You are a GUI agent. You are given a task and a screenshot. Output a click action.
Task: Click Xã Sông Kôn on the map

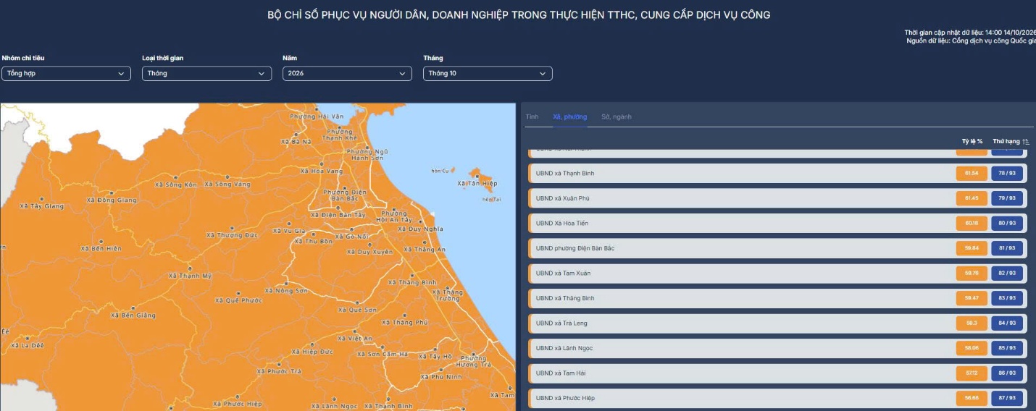coord(176,185)
